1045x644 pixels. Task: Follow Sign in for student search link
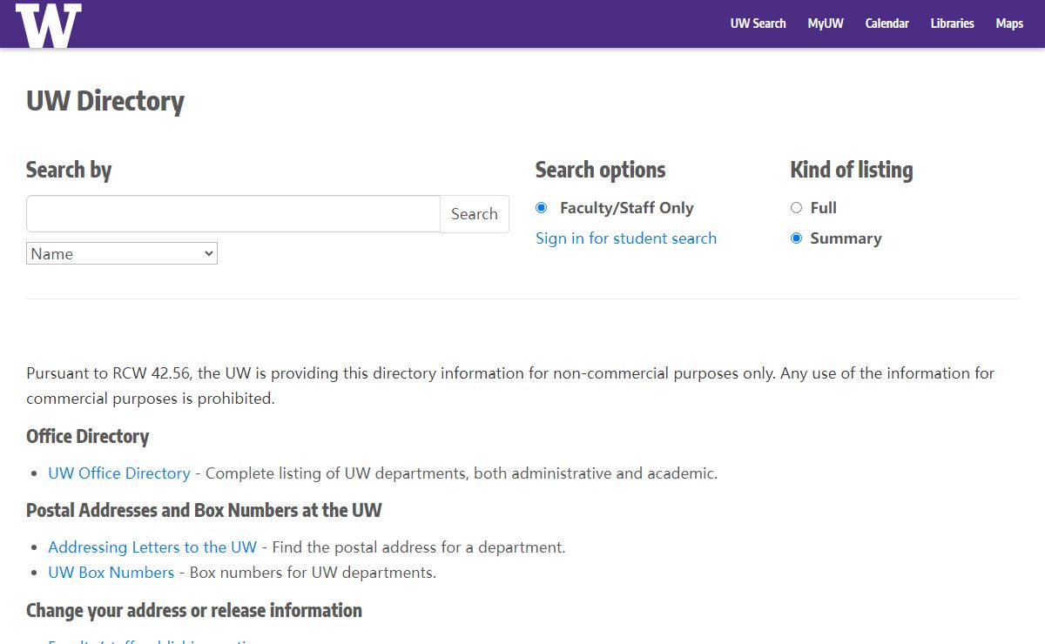[626, 238]
